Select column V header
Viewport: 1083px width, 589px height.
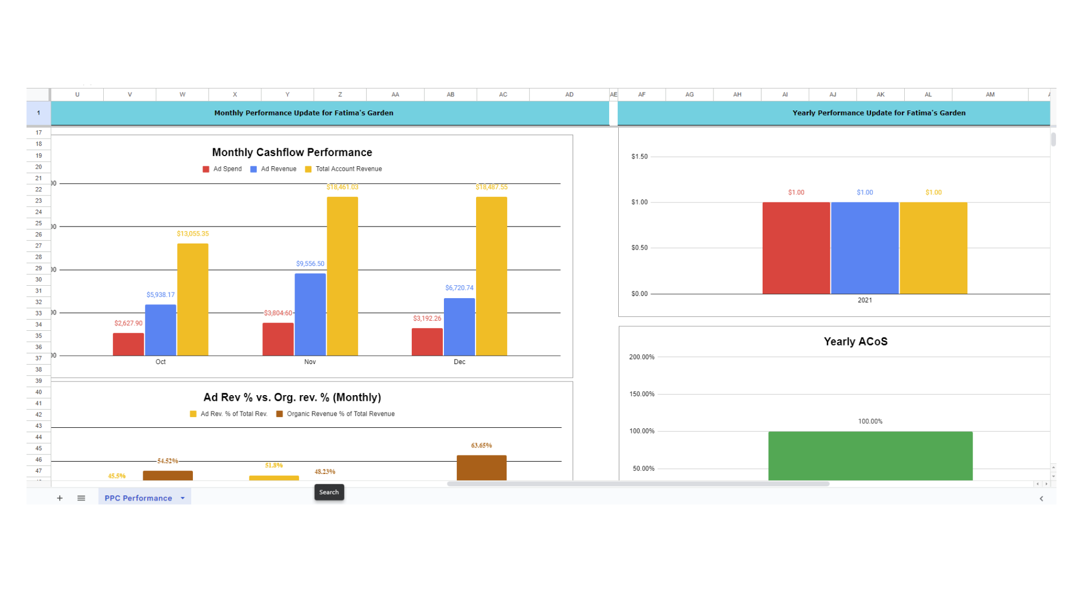click(130, 95)
